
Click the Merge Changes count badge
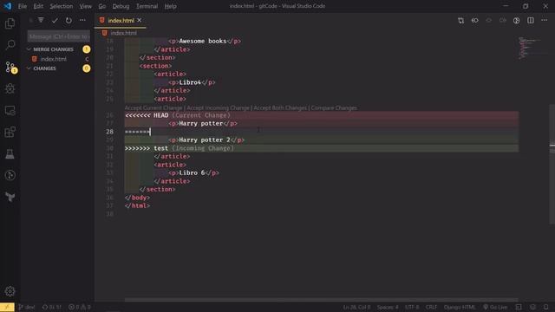pos(87,49)
